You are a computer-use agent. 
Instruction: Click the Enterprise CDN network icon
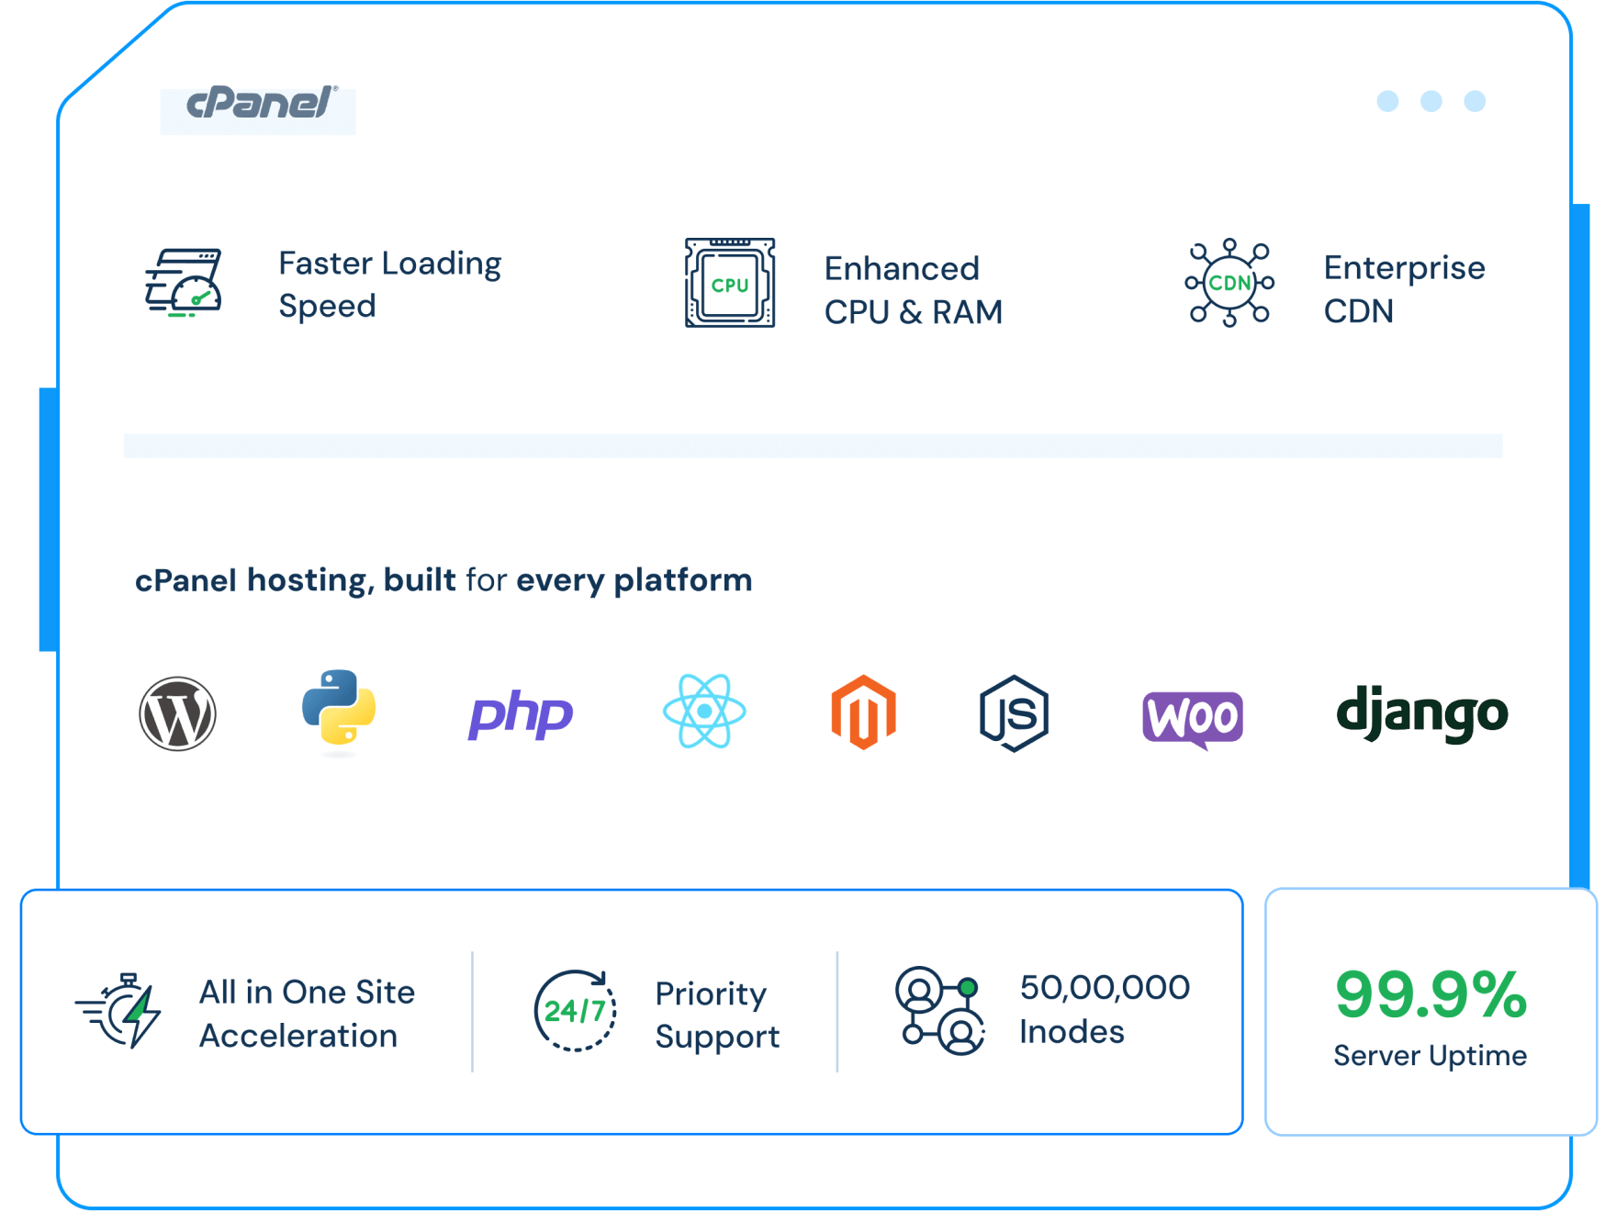(x=1229, y=285)
